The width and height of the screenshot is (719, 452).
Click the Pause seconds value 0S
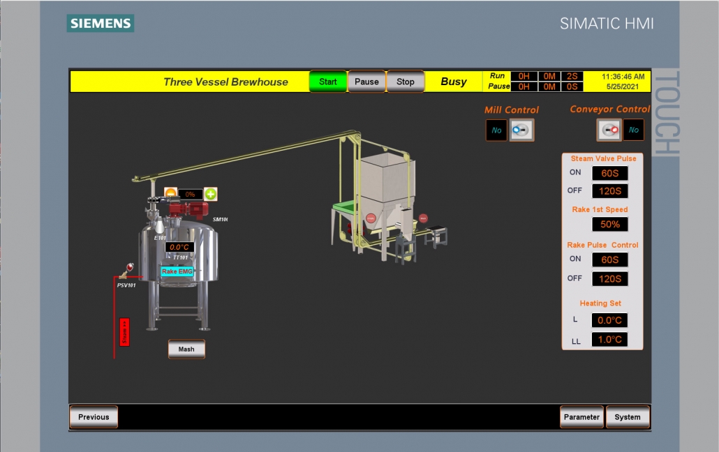572,86
